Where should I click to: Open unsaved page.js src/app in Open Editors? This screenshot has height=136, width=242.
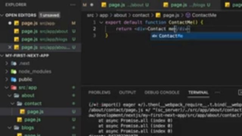pos(40,23)
